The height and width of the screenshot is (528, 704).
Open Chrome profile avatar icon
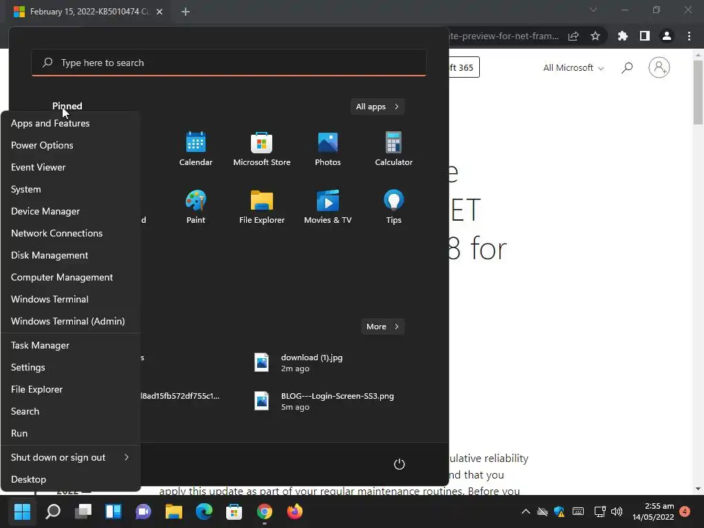667,36
